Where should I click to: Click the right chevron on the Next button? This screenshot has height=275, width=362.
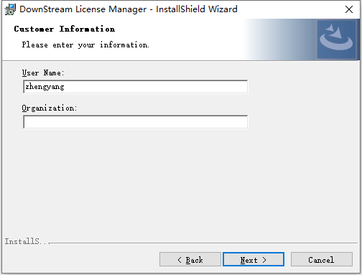264,260
